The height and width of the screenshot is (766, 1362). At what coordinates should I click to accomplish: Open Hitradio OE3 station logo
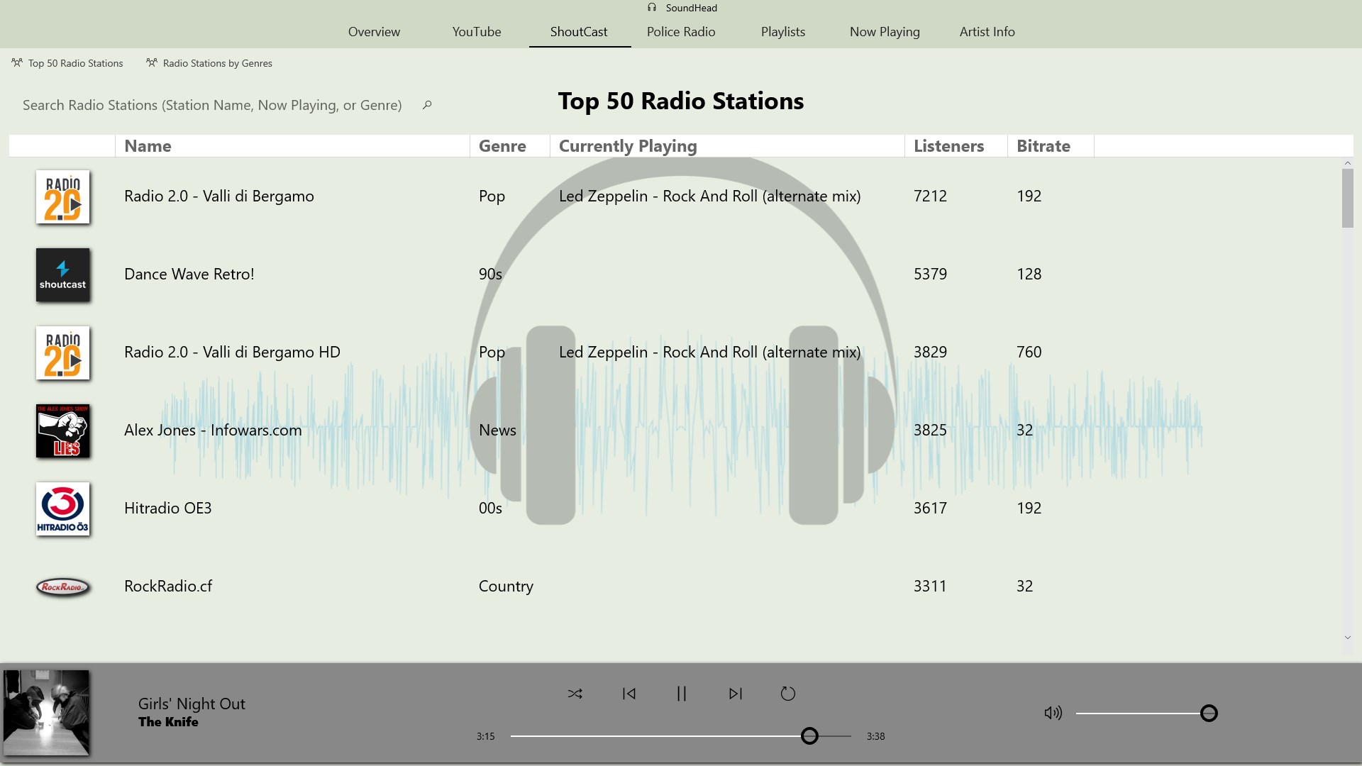coord(63,509)
